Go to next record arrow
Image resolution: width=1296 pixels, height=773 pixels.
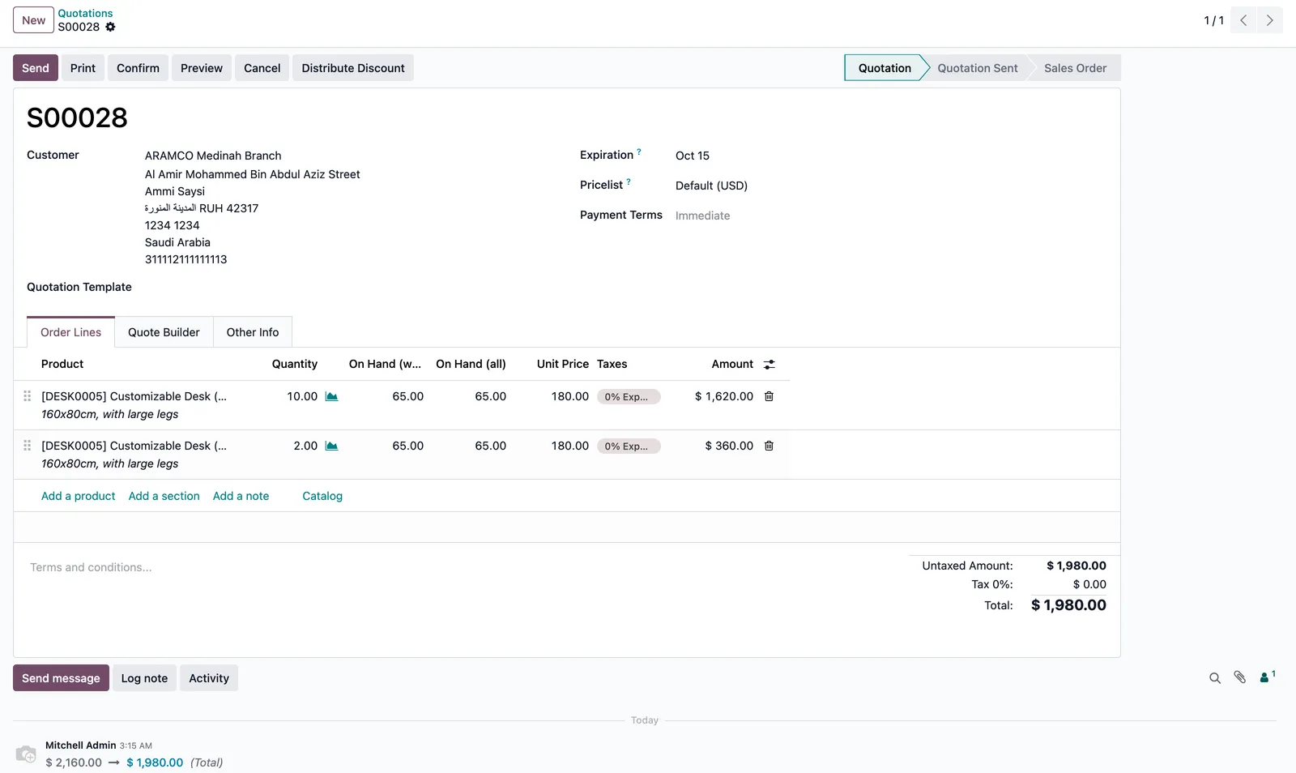tap(1269, 20)
